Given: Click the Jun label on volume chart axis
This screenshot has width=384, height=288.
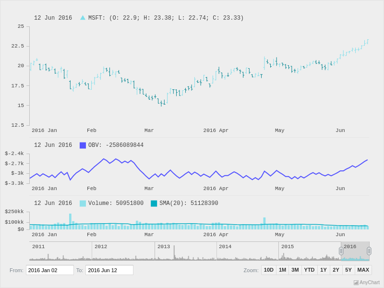Looking at the screenshot, I should 340,235.
